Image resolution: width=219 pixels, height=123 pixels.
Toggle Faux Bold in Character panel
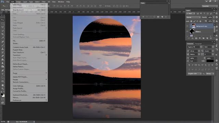pos(189,65)
